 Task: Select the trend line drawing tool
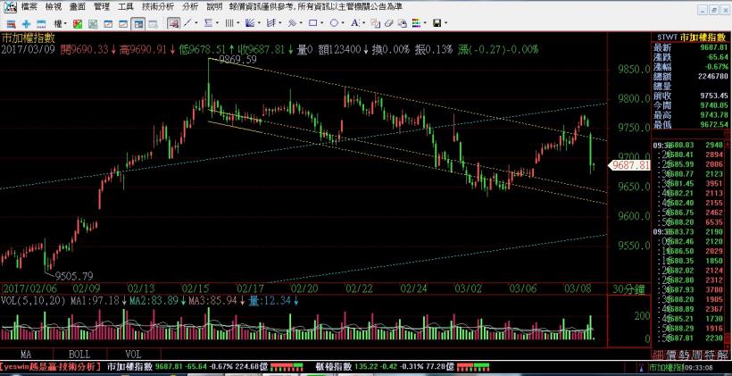click(x=185, y=21)
